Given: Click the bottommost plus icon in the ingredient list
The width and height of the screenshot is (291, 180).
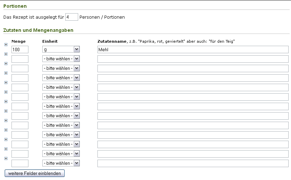Looking at the screenshot, I should tap(6, 158).
